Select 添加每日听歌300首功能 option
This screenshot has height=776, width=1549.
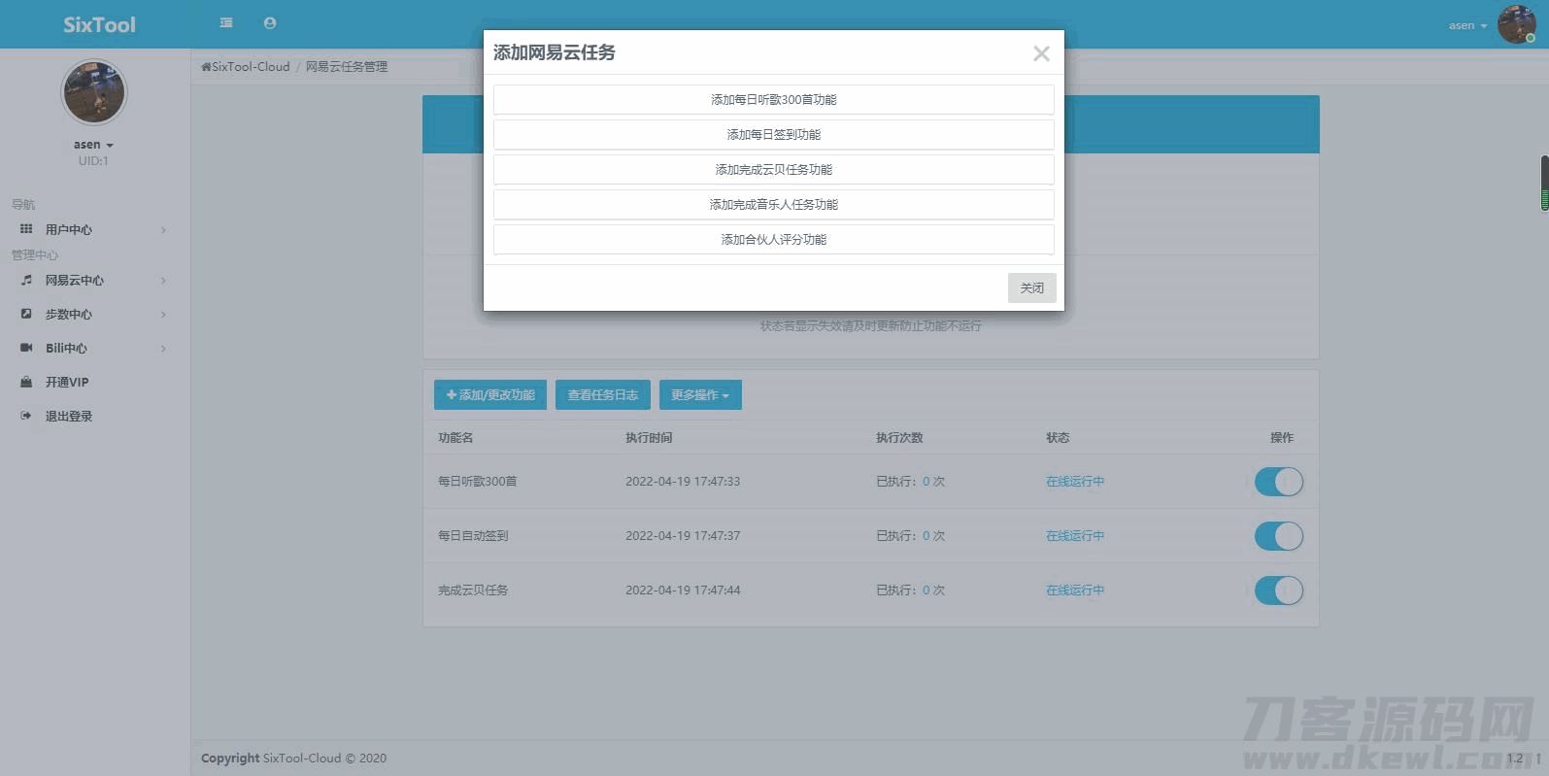(773, 100)
